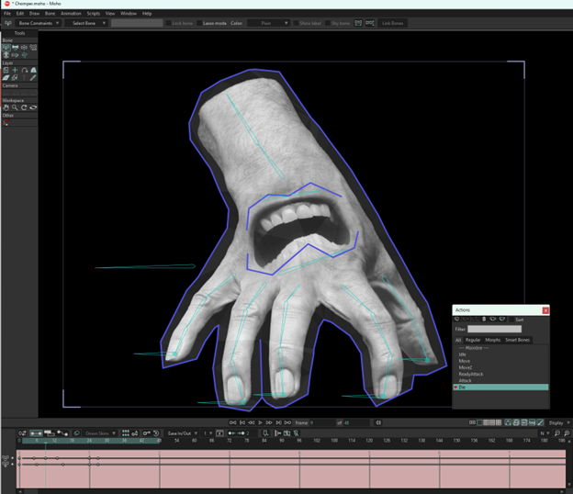Switch to the Smart Bones tab
Image resolution: width=573 pixels, height=494 pixels.
pyautogui.click(x=517, y=340)
